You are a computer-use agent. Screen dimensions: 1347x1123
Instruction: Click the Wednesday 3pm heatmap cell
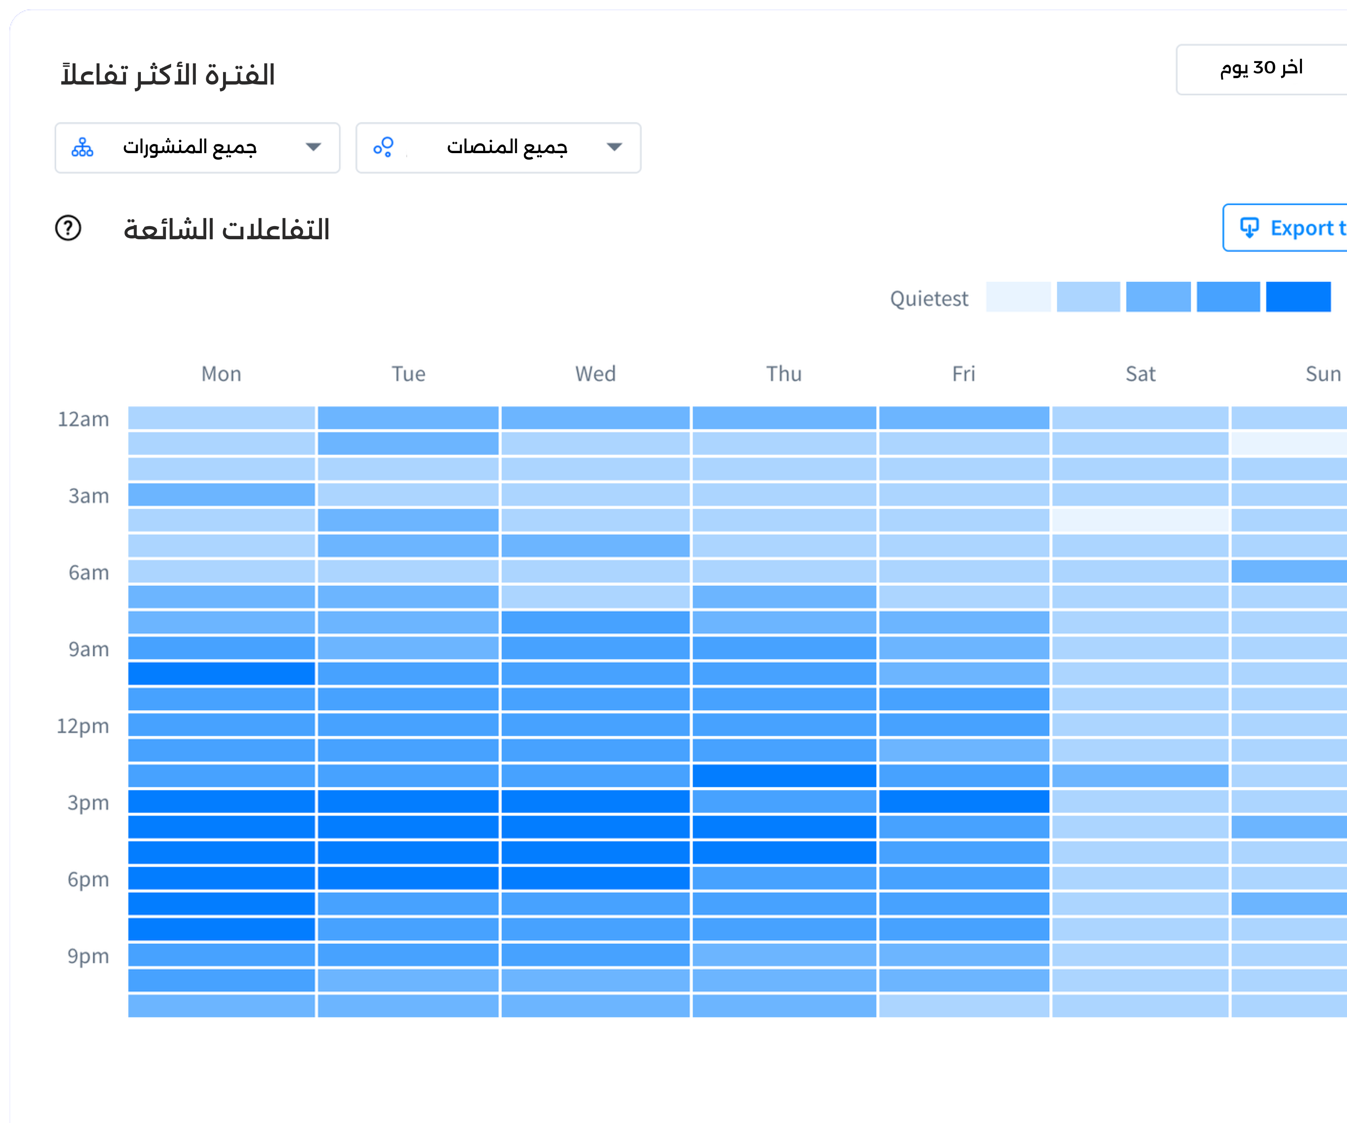click(x=595, y=801)
